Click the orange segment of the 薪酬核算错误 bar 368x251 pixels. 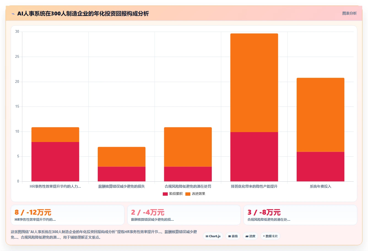(x=121, y=157)
